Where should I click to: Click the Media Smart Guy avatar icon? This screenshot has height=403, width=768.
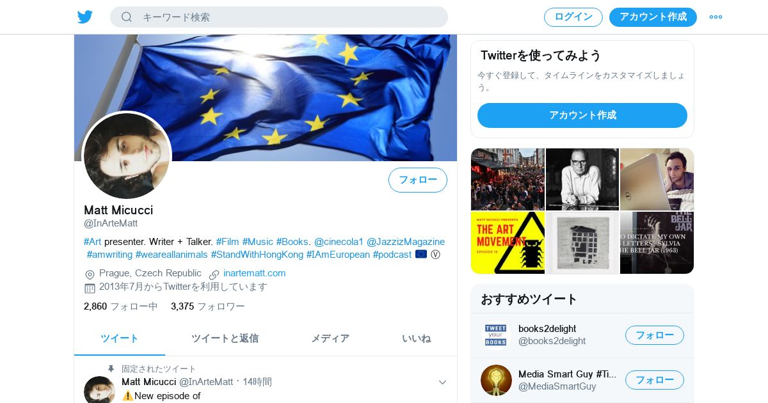[496, 380]
